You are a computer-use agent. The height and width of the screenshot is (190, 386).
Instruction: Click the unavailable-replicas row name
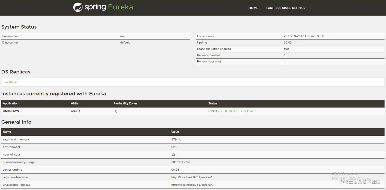[16, 185]
